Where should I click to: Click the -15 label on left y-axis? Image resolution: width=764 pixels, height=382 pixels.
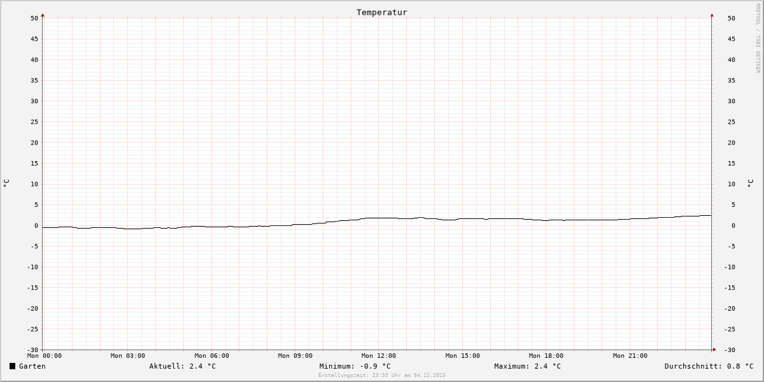(32, 288)
